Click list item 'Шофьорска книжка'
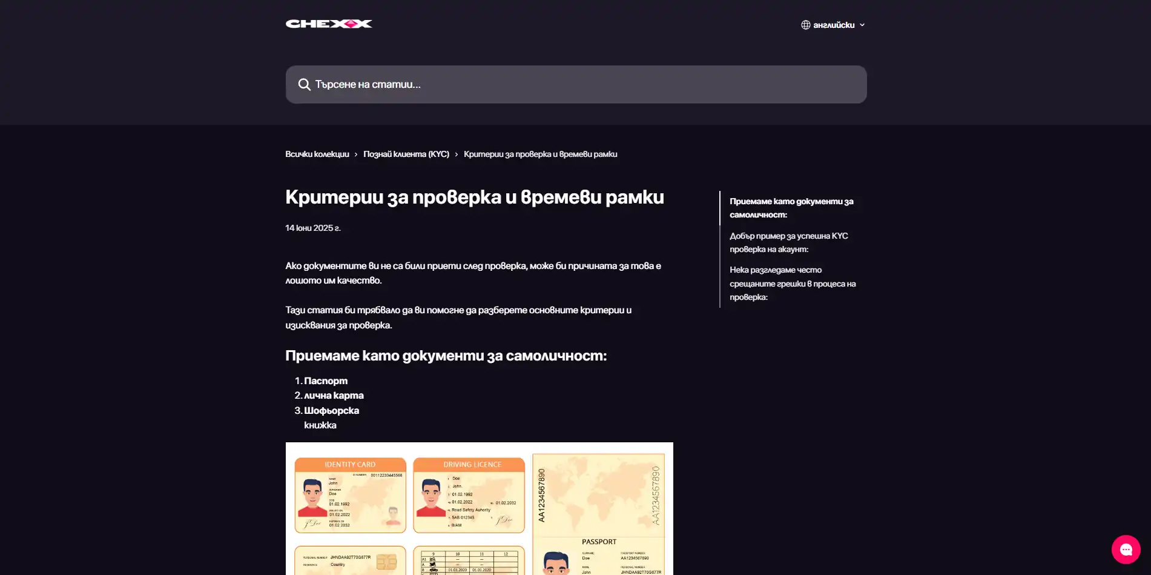This screenshot has height=575, width=1151. pyautogui.click(x=331, y=417)
